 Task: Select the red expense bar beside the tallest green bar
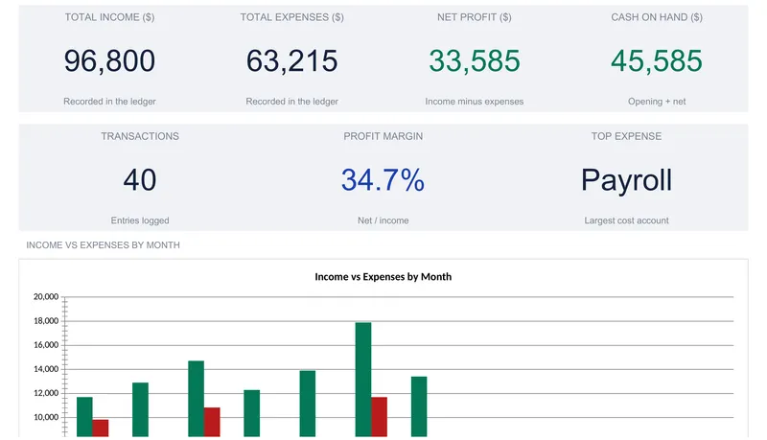tap(379, 417)
